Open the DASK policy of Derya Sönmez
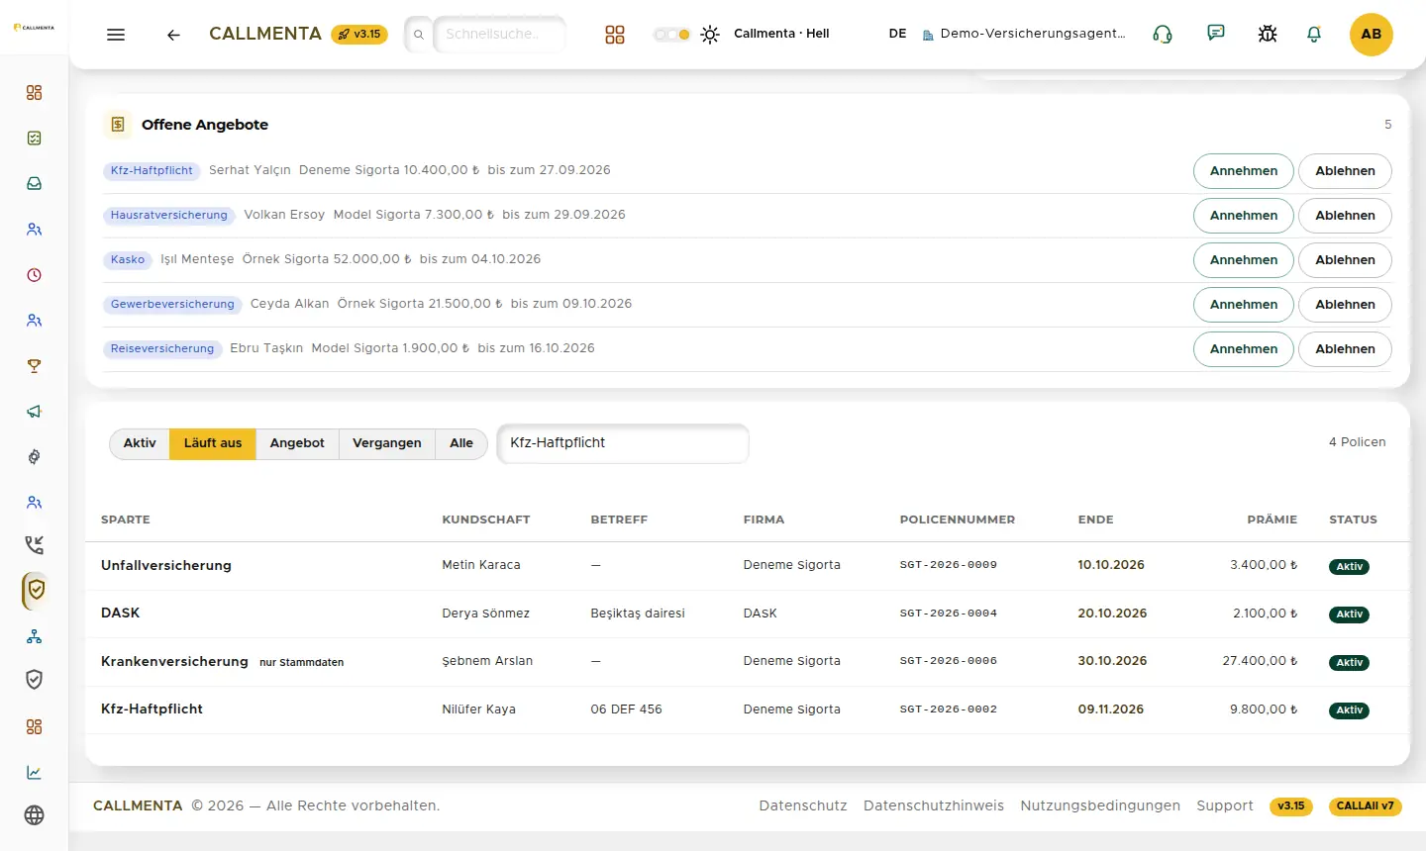Screen dimensions: 1426x851 click(748, 614)
